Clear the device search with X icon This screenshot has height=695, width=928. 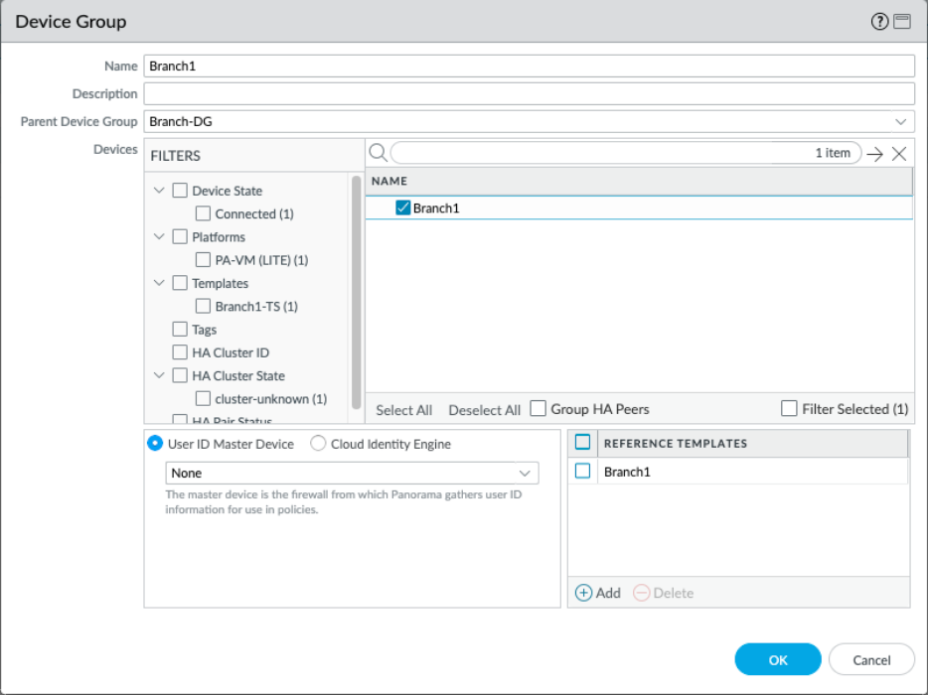[899, 154]
